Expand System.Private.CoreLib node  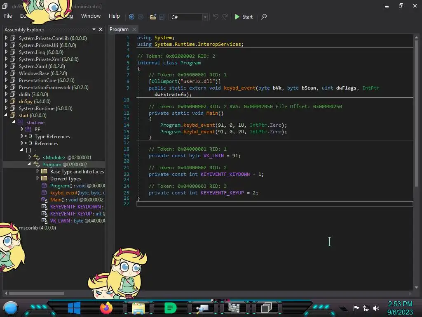[6, 38]
